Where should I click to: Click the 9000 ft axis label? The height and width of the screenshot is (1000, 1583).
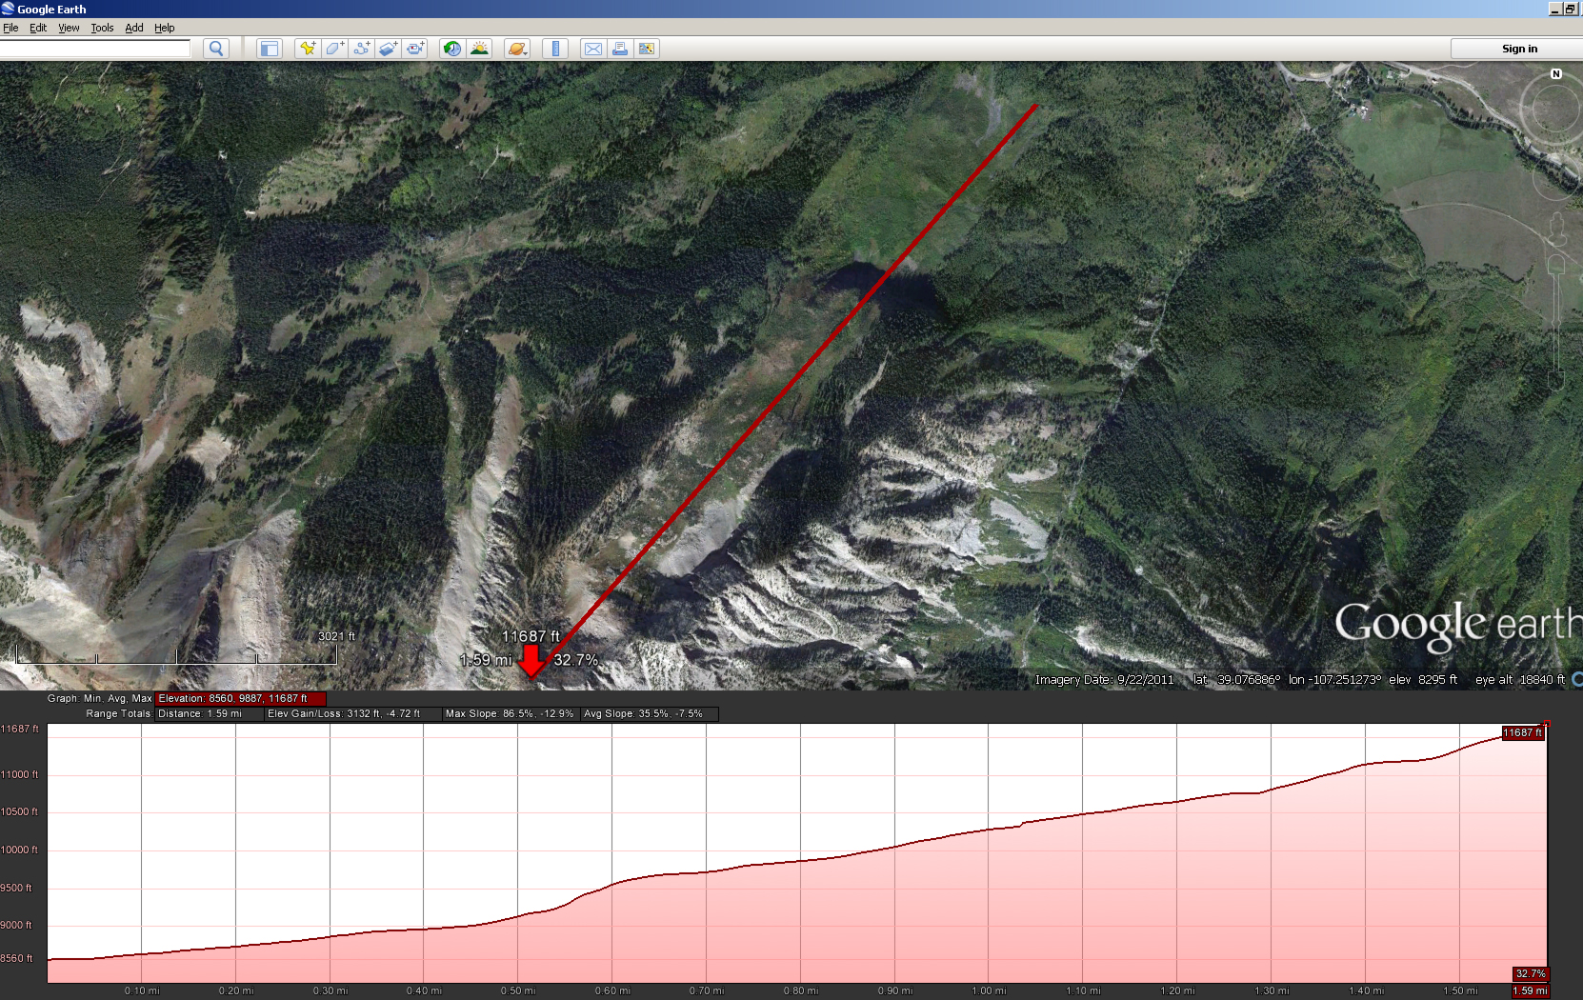pyautogui.click(x=16, y=925)
